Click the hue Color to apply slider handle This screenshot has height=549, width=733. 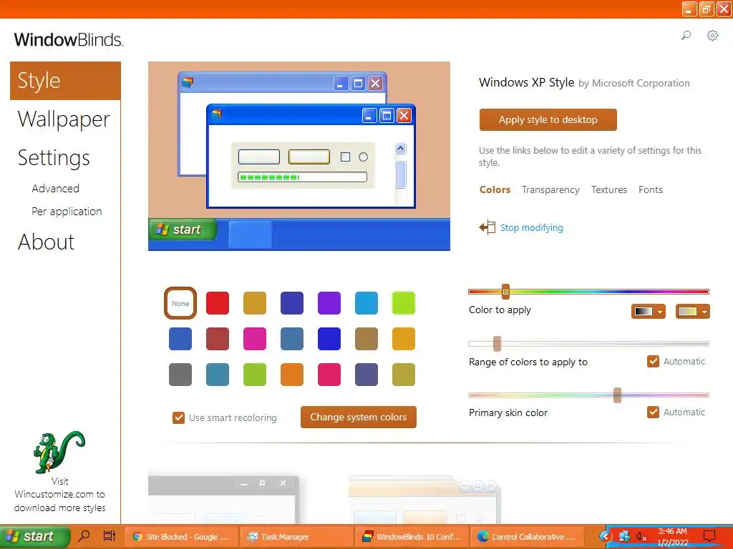(x=505, y=292)
